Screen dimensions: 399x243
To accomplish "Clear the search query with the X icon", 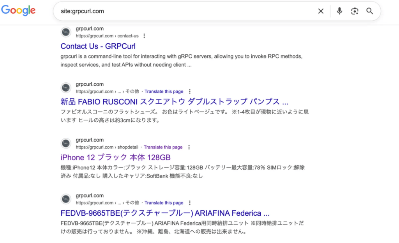I will click(321, 11).
